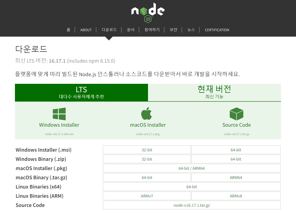Click the 다운로드 page heading
296x214 pixels.
pos(31,49)
